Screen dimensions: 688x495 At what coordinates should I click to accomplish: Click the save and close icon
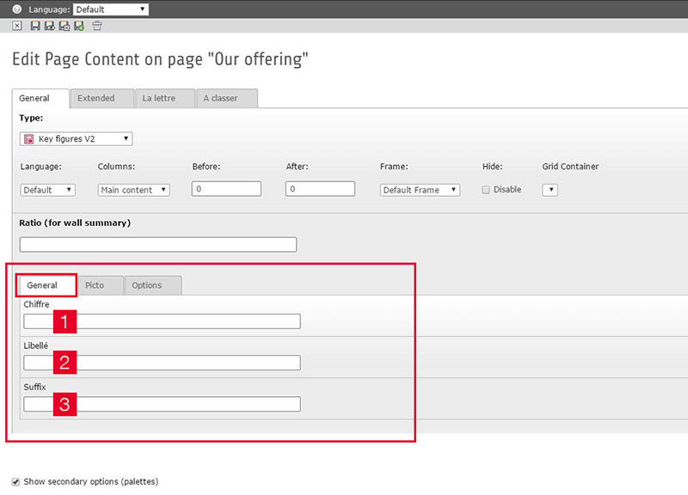tap(64, 26)
